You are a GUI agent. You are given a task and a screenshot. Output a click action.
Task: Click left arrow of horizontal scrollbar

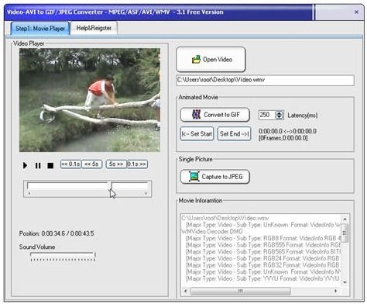(186, 291)
